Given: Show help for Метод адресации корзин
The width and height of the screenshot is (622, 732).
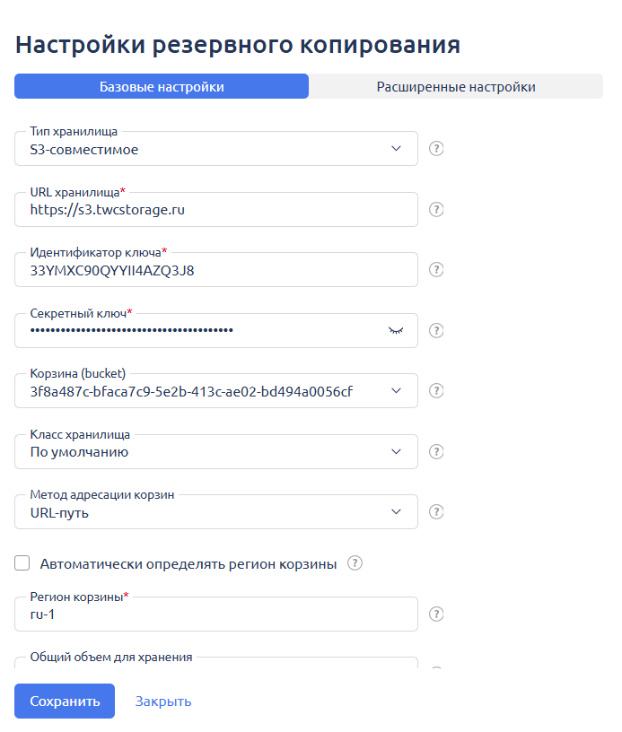Looking at the screenshot, I should (x=436, y=511).
